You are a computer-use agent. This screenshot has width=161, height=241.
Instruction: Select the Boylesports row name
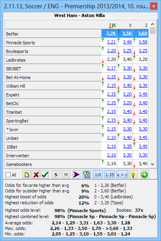[17, 51]
